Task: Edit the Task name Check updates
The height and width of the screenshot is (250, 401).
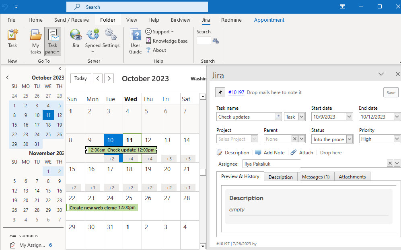Action: click(245, 117)
